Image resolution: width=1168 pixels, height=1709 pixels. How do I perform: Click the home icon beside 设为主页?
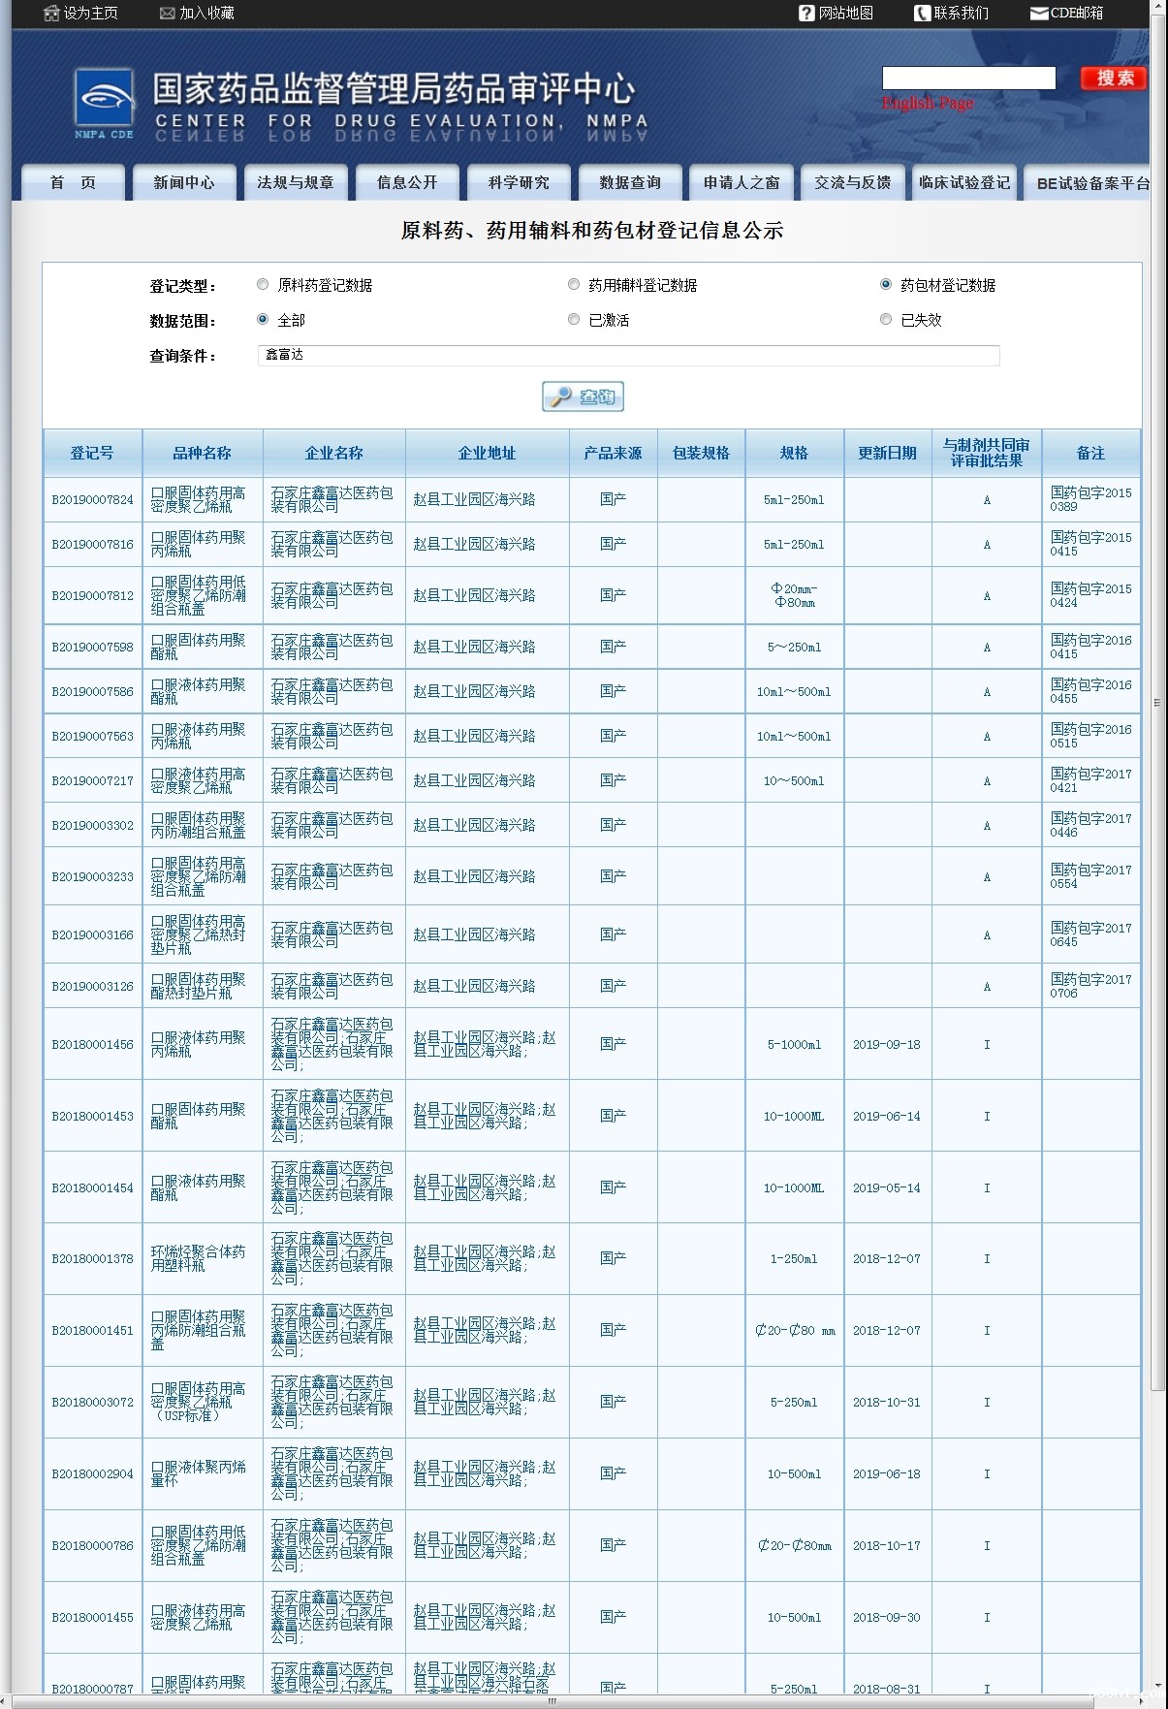pyautogui.click(x=51, y=14)
